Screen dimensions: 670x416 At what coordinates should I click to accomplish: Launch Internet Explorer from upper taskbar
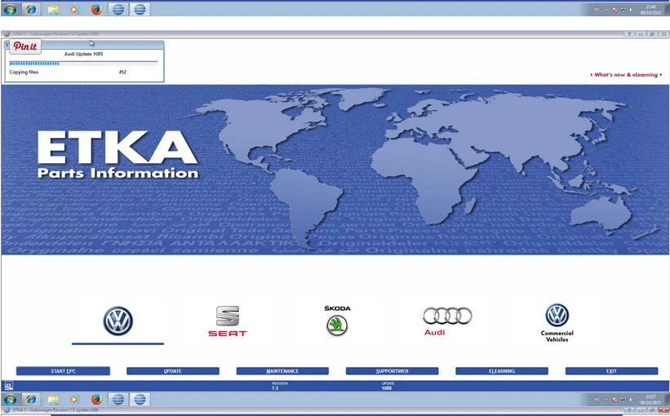click(31, 10)
